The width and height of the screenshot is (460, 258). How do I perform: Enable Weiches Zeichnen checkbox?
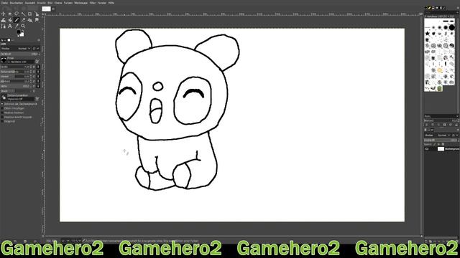click(x=2, y=113)
